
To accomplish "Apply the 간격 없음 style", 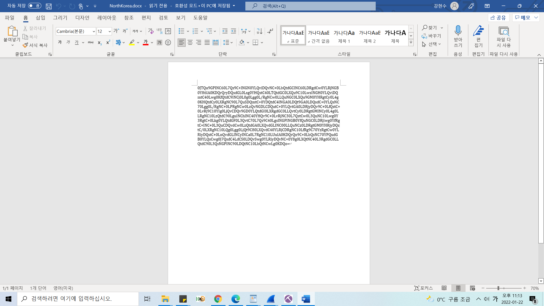I will (x=319, y=36).
